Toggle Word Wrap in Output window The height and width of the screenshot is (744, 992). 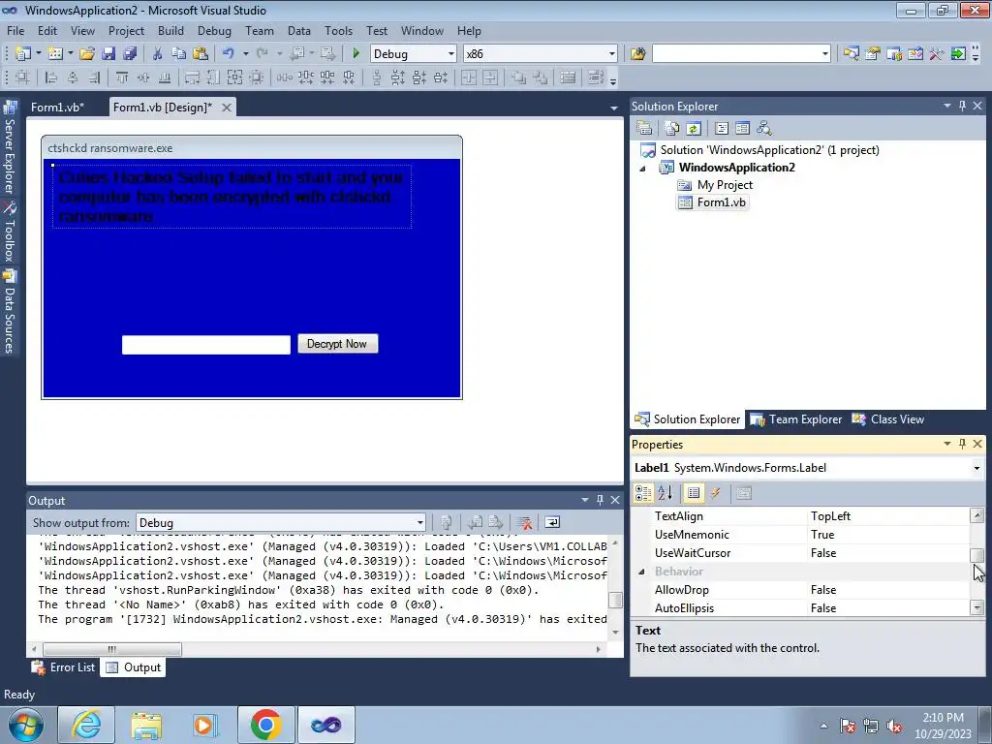tap(552, 522)
